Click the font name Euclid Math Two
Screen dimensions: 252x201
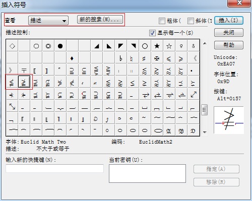(43, 142)
